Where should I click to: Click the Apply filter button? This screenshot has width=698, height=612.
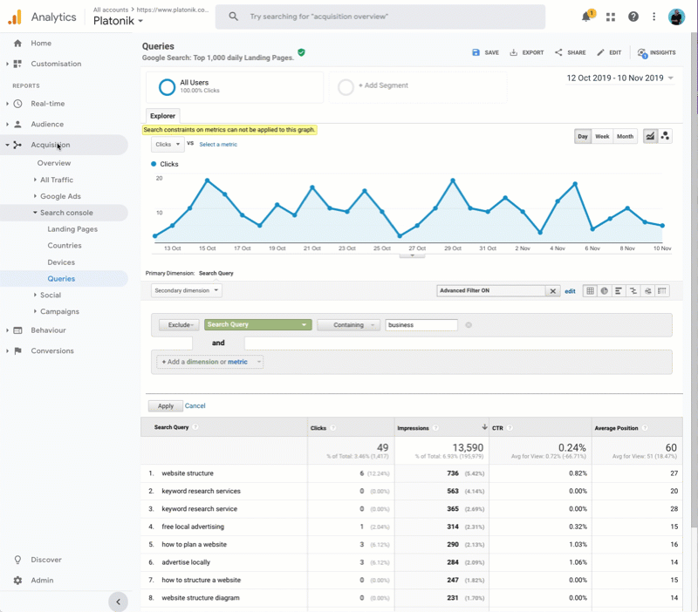click(165, 405)
